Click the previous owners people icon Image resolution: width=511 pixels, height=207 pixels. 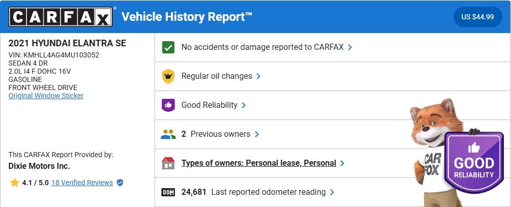(x=168, y=134)
